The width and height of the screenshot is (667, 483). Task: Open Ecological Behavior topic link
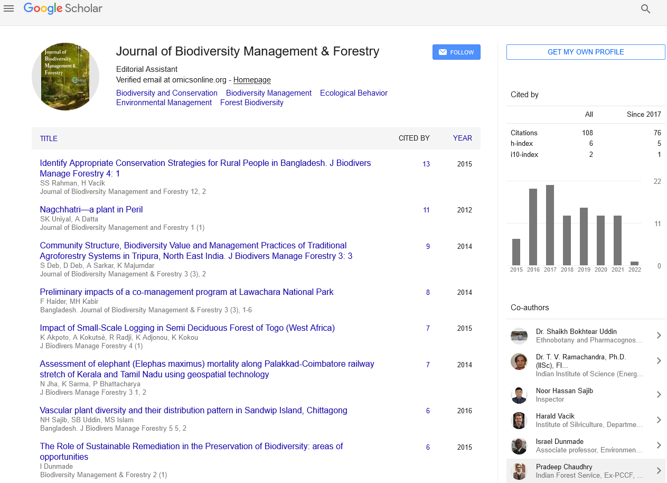point(354,93)
